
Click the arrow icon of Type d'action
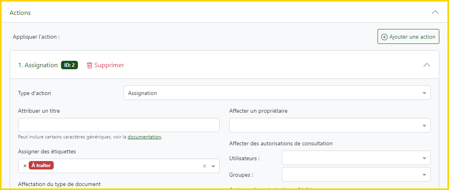[424, 93]
